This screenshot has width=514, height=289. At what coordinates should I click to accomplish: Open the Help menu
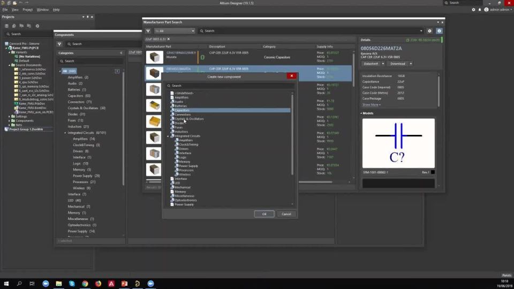tap(56, 10)
